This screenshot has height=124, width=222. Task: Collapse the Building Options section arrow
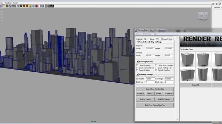click(137, 62)
